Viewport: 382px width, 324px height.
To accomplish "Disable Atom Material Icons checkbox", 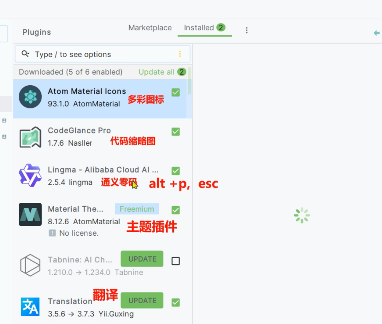I will pos(175,93).
